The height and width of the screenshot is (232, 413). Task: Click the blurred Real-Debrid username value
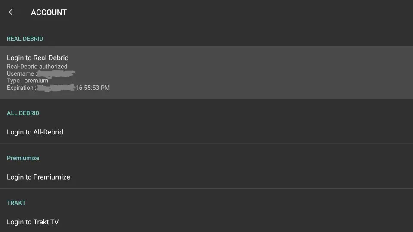tap(56, 74)
